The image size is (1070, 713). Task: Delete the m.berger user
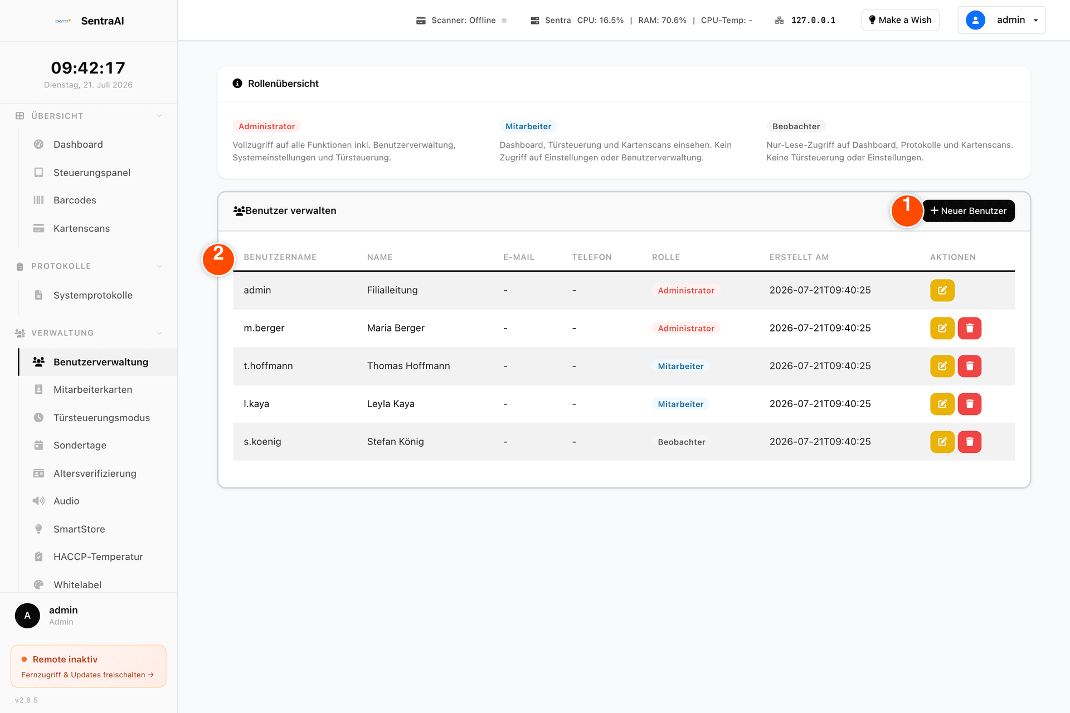970,328
